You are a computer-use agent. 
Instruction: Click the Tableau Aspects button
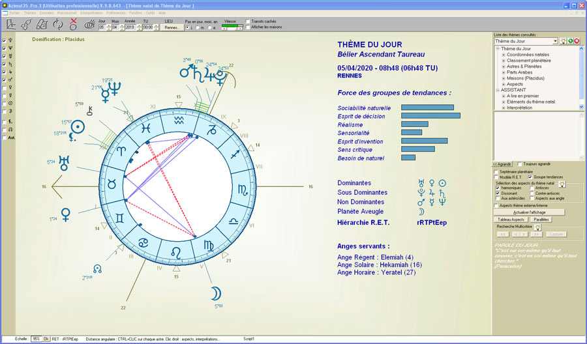coord(511,220)
